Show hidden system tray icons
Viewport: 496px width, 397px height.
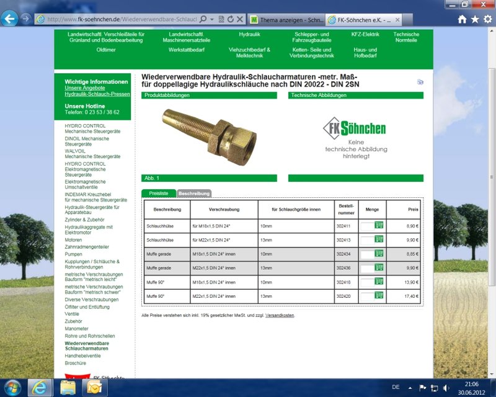(410, 388)
